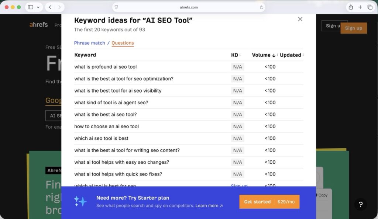Open the Safari share icon
378x219 pixels.
[x=351, y=7]
